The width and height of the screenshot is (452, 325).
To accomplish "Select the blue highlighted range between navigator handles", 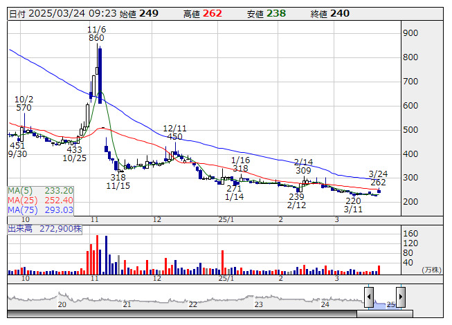I will pos(384,302).
